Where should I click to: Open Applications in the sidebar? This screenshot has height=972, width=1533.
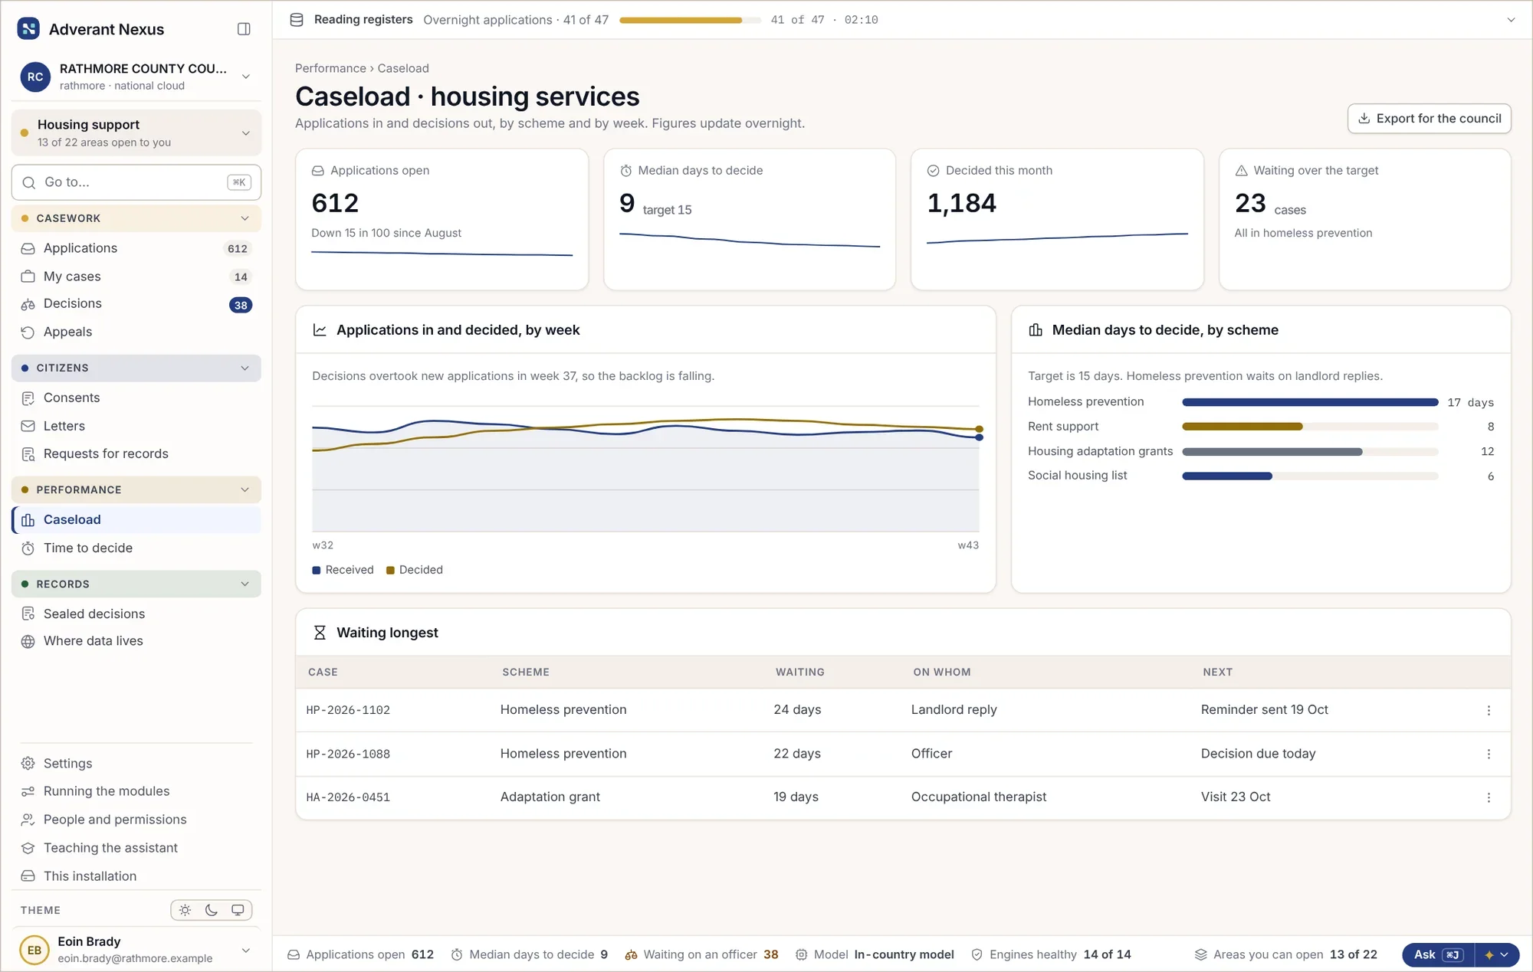pos(136,248)
